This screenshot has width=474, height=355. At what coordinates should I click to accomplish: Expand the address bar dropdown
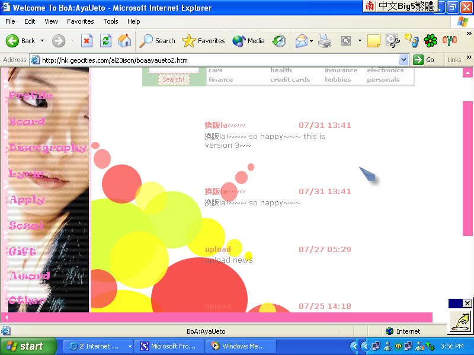(403, 60)
